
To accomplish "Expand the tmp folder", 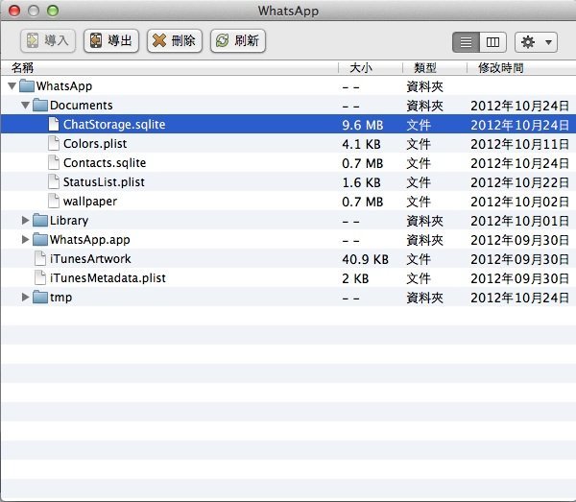I will point(26,298).
